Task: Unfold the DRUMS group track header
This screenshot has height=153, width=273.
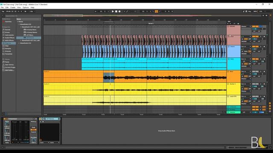Action: click(x=228, y=26)
